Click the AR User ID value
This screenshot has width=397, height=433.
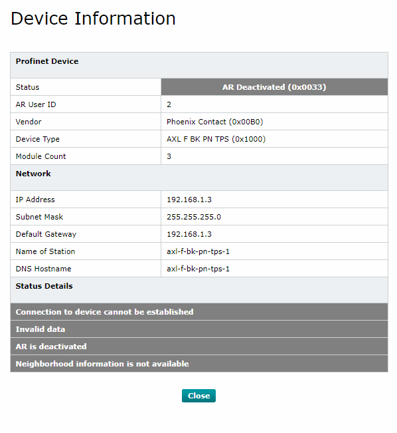[x=169, y=104]
